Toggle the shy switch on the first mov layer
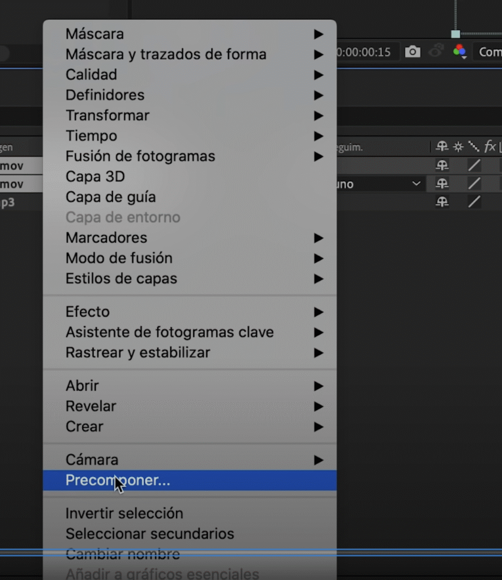 [x=442, y=165]
